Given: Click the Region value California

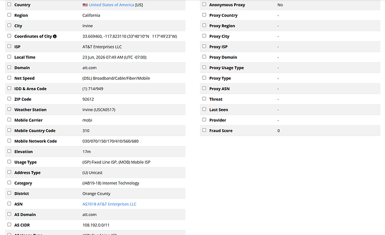Looking at the screenshot, I should click(x=92, y=15).
